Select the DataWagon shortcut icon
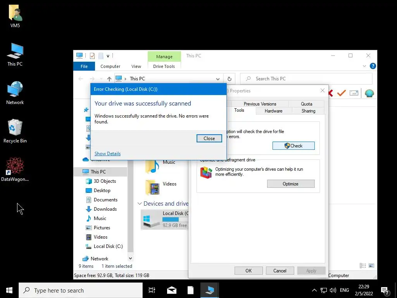This screenshot has height=298, width=397. click(x=15, y=169)
